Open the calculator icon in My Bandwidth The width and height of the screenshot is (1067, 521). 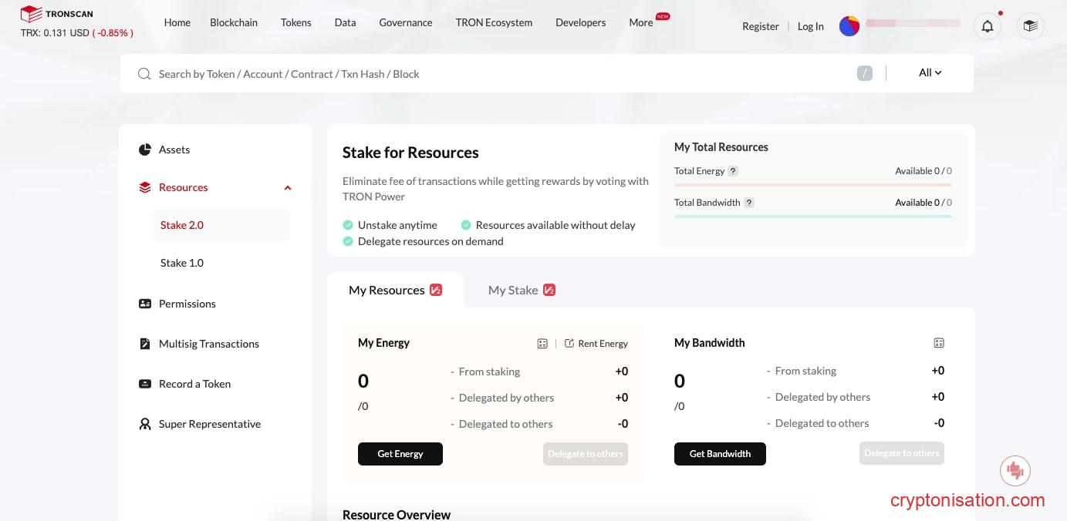point(939,343)
